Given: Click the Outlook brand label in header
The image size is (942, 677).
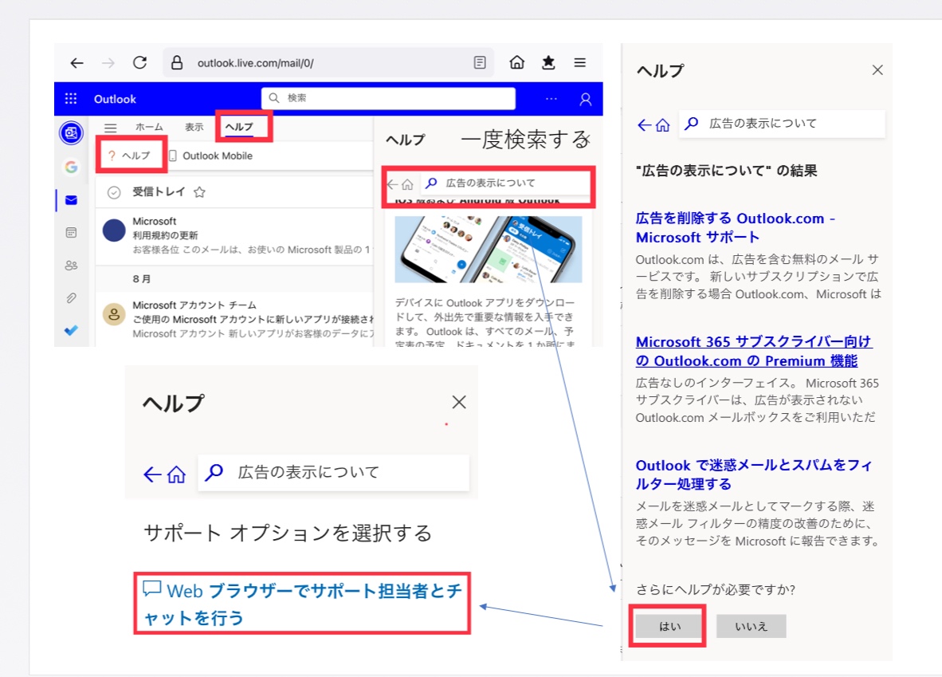Looking at the screenshot, I should (x=115, y=99).
